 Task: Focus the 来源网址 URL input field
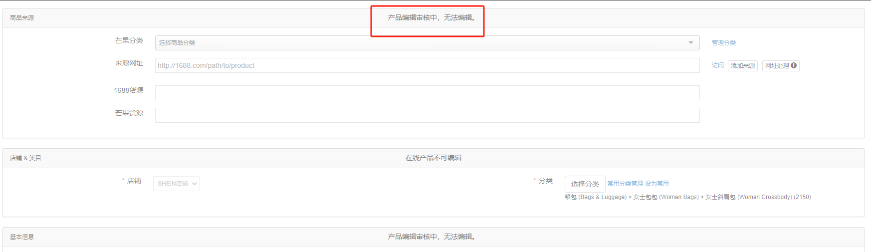[x=427, y=65]
